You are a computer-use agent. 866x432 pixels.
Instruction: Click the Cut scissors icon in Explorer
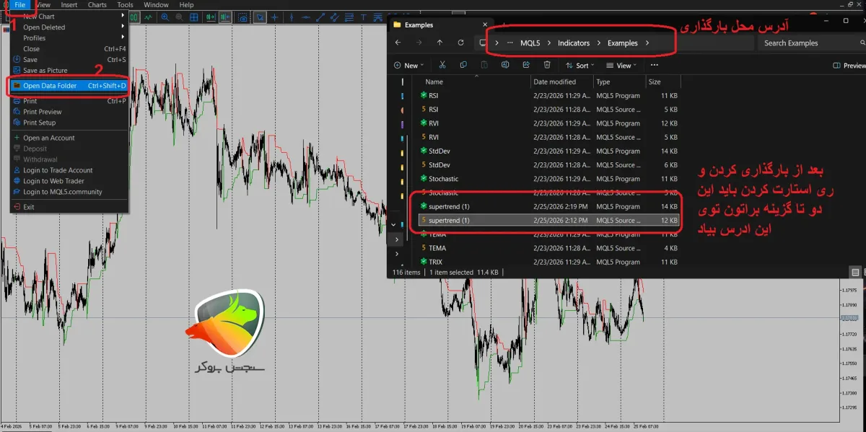442,65
